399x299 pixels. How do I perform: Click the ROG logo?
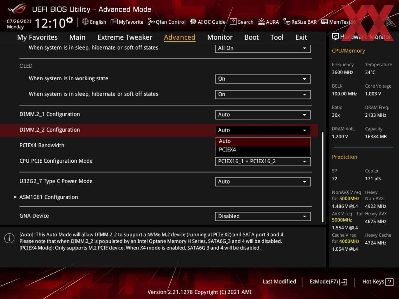[x=17, y=9]
